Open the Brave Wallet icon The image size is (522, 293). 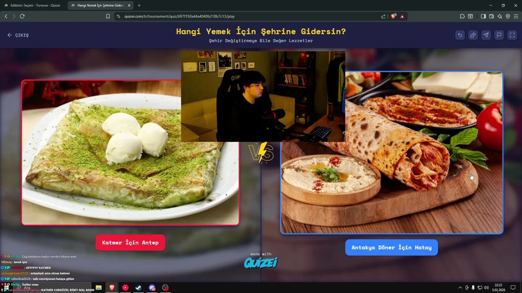[x=491, y=16]
